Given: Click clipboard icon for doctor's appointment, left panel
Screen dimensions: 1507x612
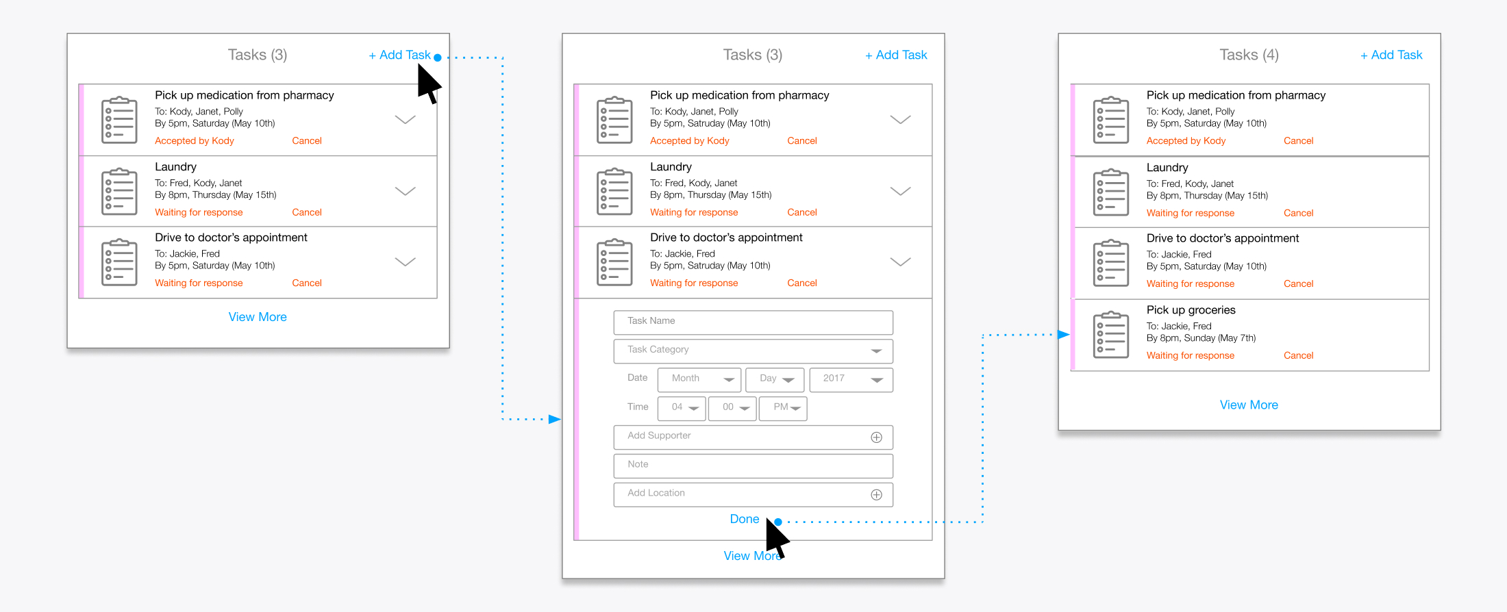Looking at the screenshot, I should tap(119, 262).
